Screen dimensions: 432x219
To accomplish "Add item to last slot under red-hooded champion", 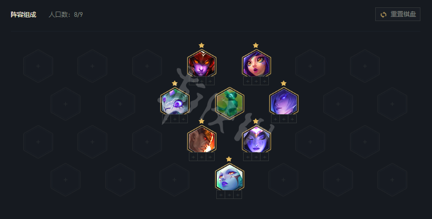I will (x=210, y=81).
